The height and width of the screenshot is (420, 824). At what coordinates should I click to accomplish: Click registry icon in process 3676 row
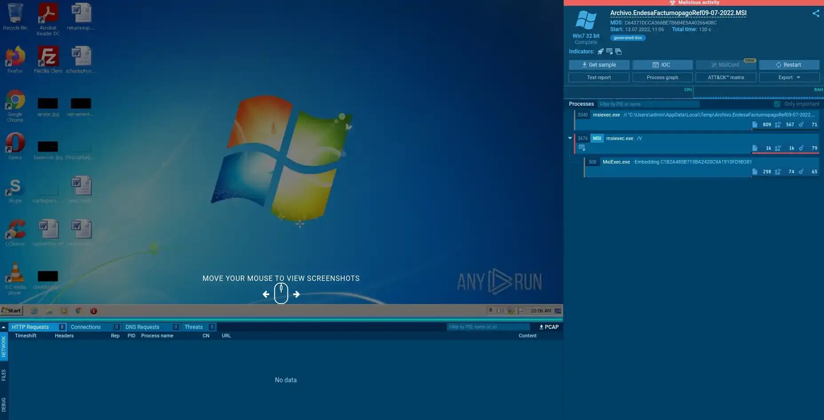pos(778,148)
